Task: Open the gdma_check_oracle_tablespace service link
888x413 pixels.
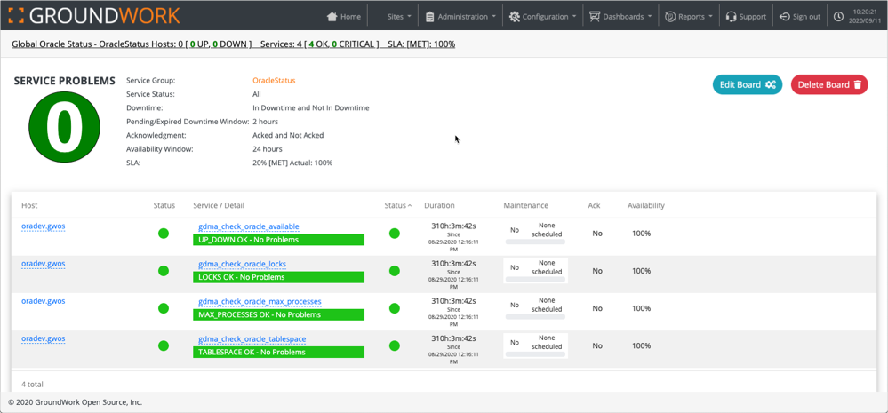Action: [252, 339]
